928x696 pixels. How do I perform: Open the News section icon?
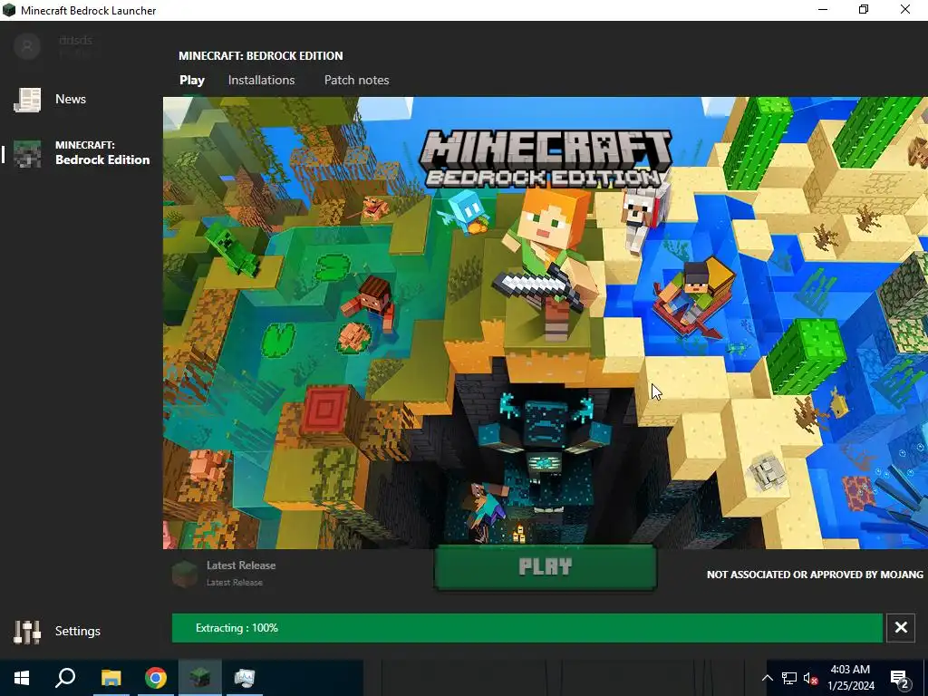click(27, 100)
